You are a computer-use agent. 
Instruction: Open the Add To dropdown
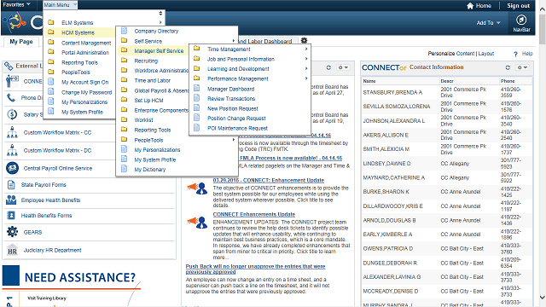pyautogui.click(x=488, y=23)
